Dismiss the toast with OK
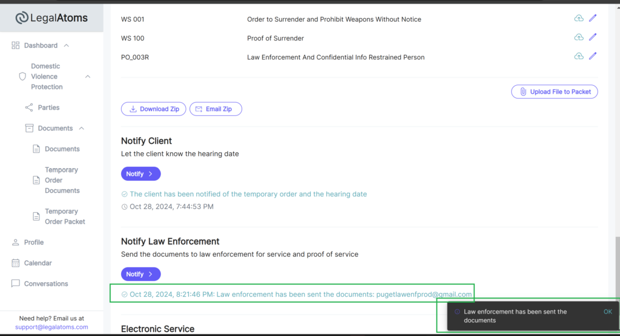The height and width of the screenshot is (336, 620). pyautogui.click(x=608, y=311)
